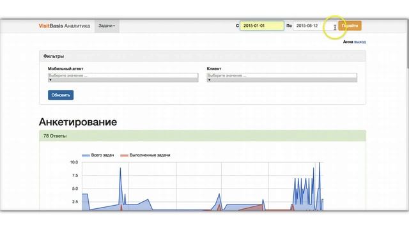Click the 2.5 axis label on chart
Image resolution: width=409 pixels, height=230 pixels.
tap(75, 202)
